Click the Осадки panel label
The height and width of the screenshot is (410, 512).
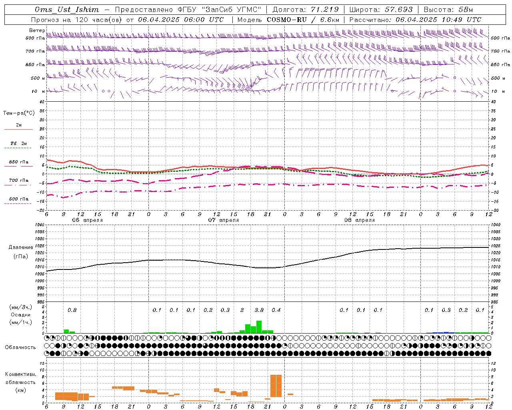[x=20, y=315]
